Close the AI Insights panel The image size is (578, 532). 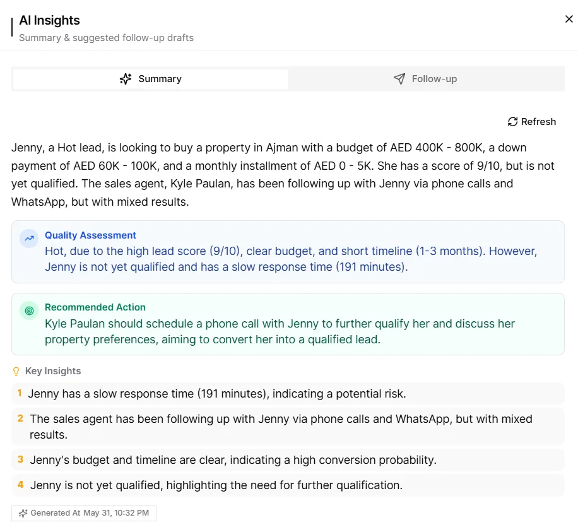pyautogui.click(x=569, y=19)
